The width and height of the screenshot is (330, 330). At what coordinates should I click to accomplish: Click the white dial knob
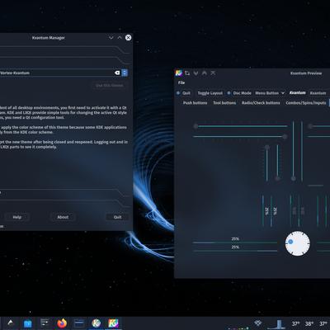click(x=297, y=243)
